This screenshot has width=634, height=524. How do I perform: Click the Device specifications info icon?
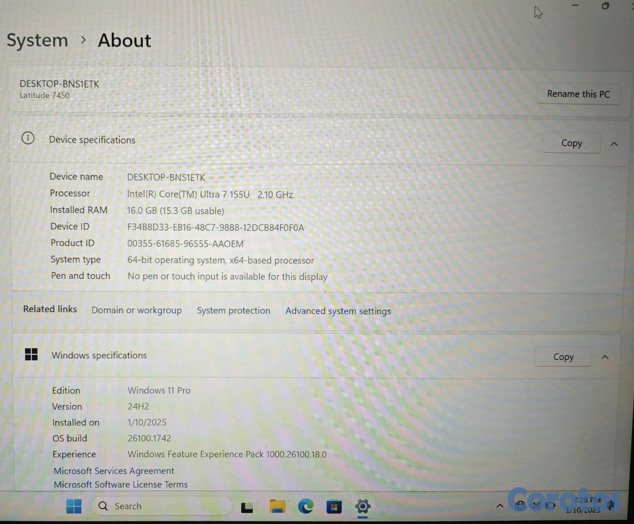(28, 138)
